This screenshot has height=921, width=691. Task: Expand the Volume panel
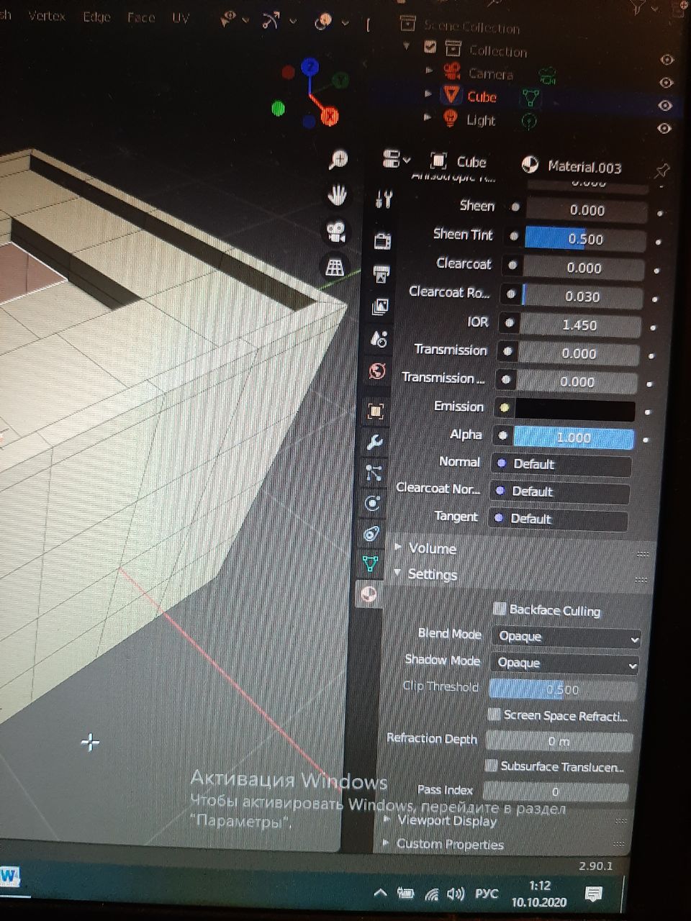tap(398, 547)
